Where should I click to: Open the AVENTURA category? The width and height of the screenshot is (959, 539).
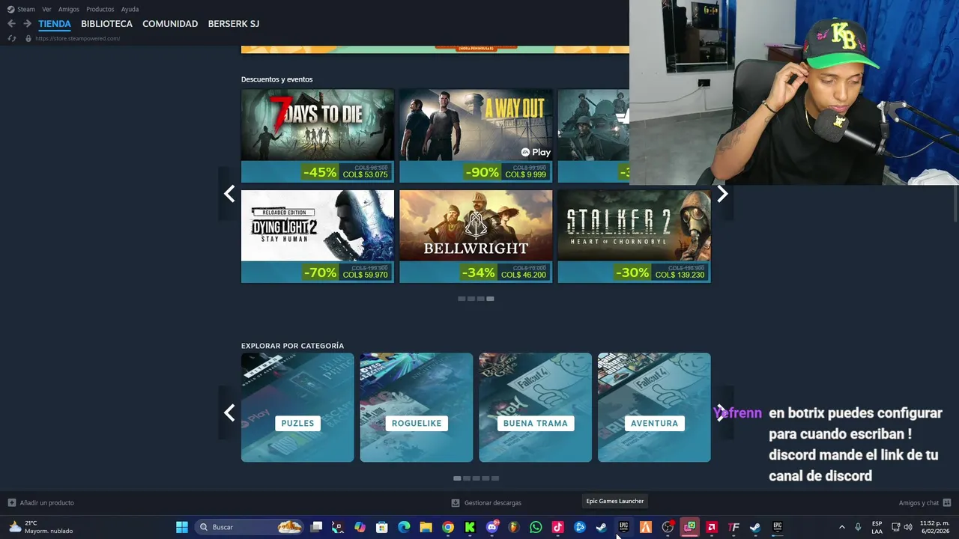[654, 407]
